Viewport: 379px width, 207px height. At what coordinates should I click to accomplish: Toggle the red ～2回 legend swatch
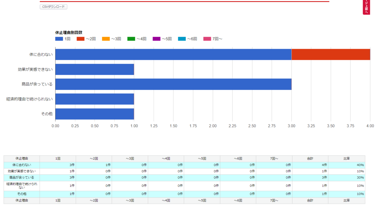coord(81,39)
